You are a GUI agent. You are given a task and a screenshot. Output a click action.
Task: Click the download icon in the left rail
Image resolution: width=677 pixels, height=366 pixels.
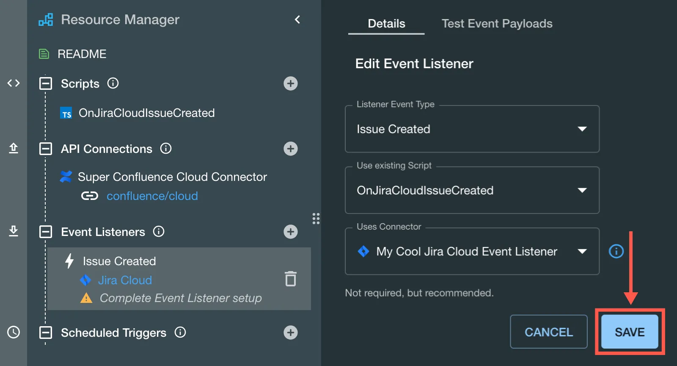click(x=14, y=231)
